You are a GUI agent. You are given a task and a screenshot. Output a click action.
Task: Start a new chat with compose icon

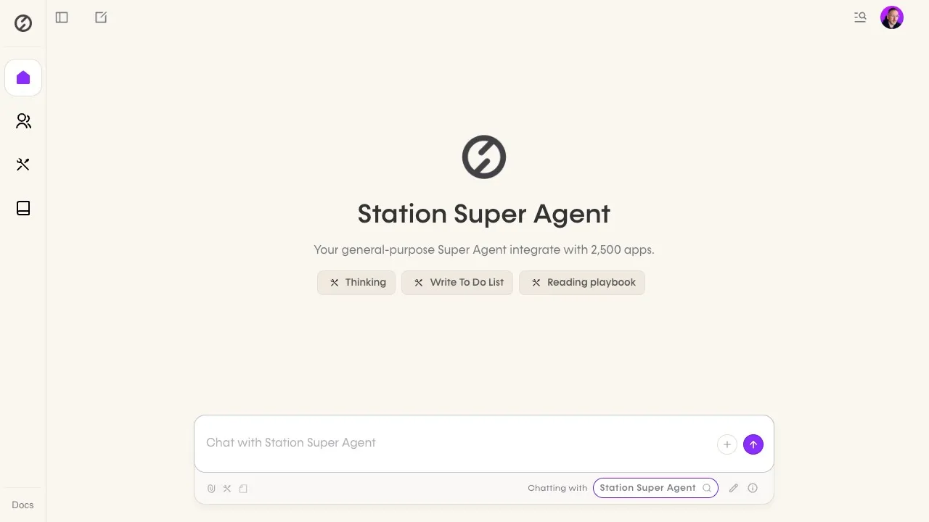(101, 17)
